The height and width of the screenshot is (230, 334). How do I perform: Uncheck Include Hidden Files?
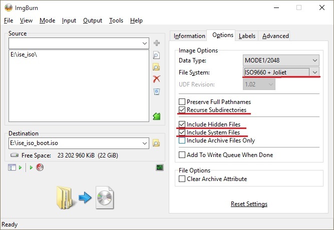182,124
